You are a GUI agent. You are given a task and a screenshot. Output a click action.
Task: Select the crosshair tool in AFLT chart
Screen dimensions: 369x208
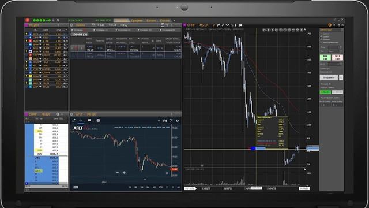81,121
